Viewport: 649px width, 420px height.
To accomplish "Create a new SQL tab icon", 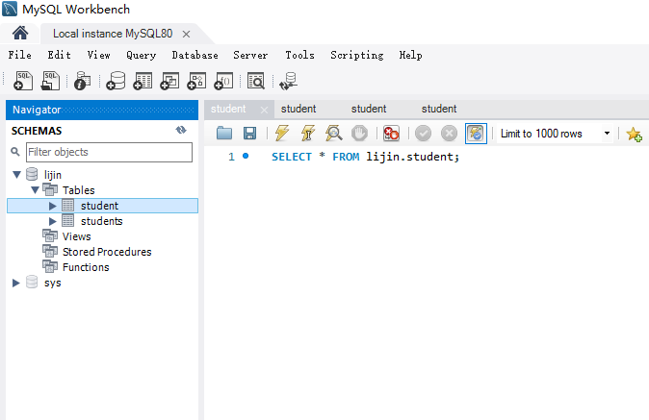I will [x=23, y=81].
